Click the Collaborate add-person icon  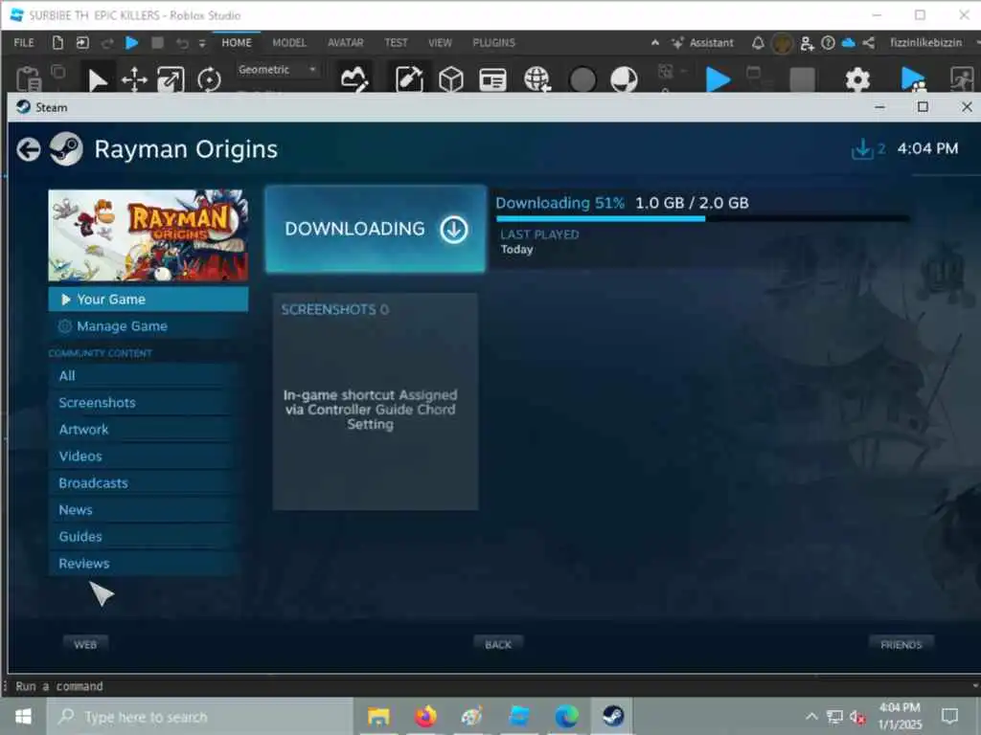(807, 42)
